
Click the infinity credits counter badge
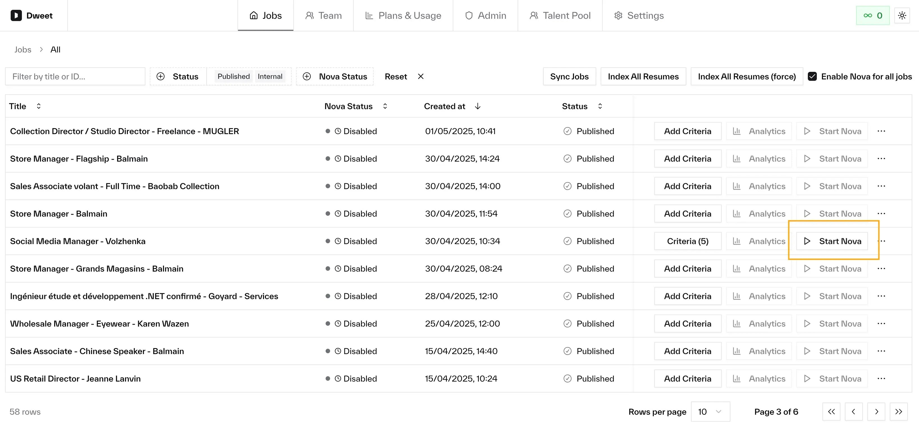[872, 15]
